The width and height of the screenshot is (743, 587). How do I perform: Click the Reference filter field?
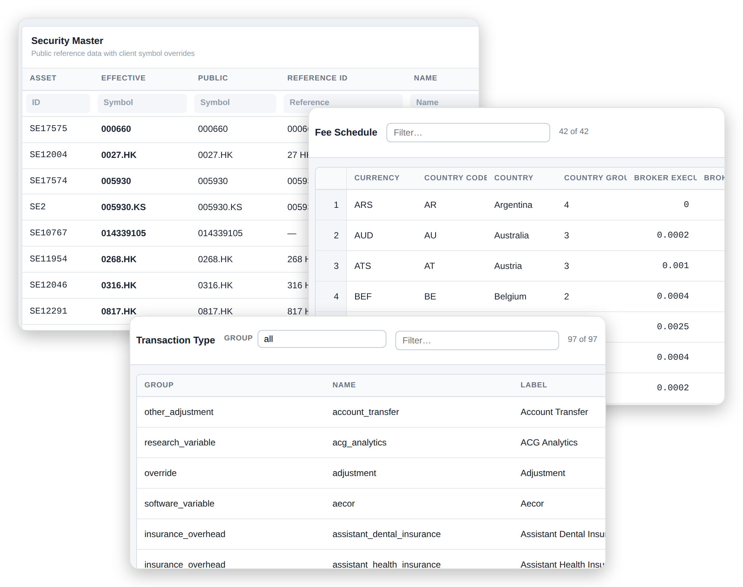[x=343, y=101]
